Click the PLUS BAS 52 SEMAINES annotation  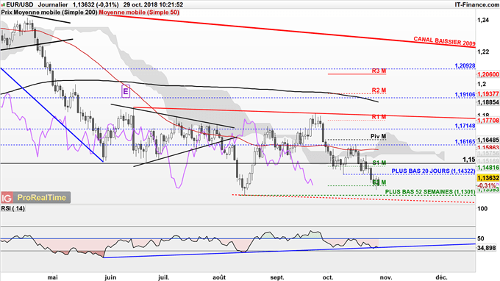point(430,192)
